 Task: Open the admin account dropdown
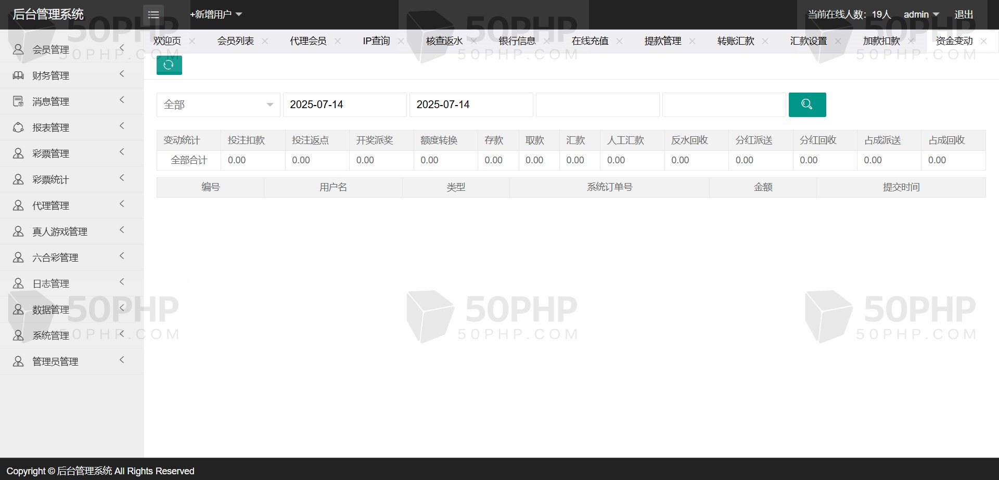(x=920, y=15)
